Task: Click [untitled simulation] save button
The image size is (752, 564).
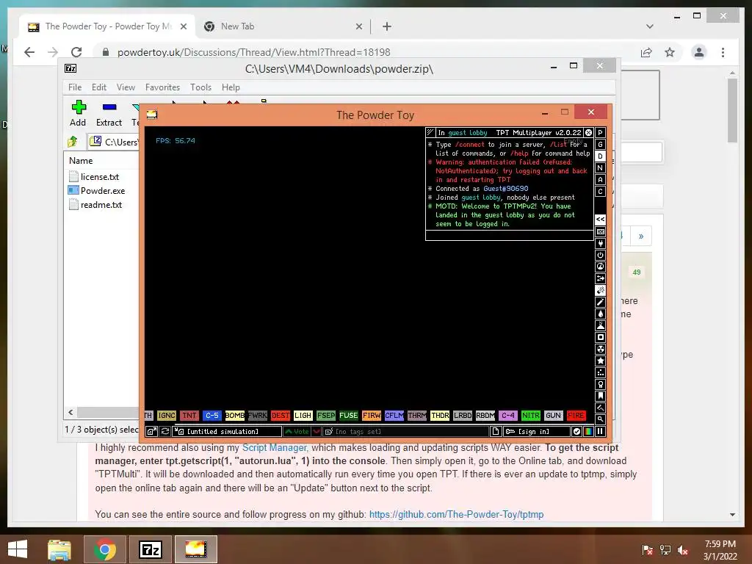Action: tap(227, 431)
